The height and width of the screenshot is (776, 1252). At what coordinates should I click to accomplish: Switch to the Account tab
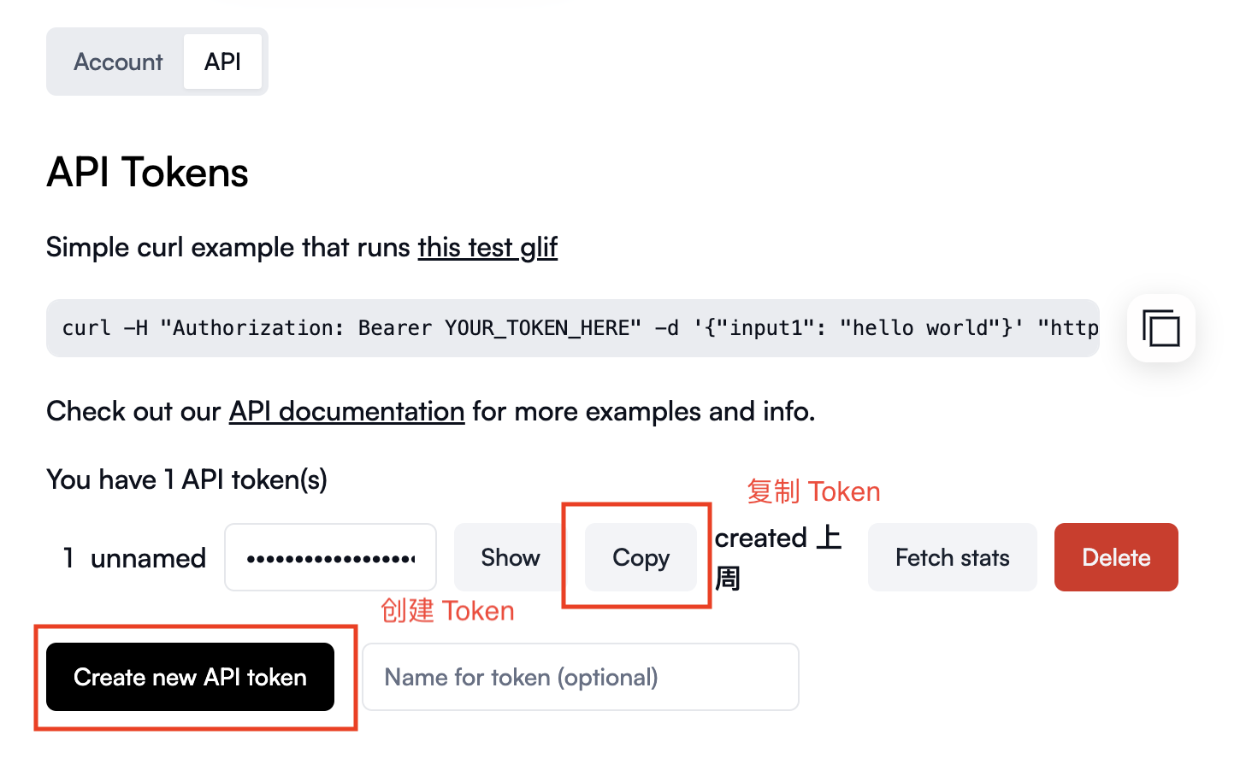(118, 62)
